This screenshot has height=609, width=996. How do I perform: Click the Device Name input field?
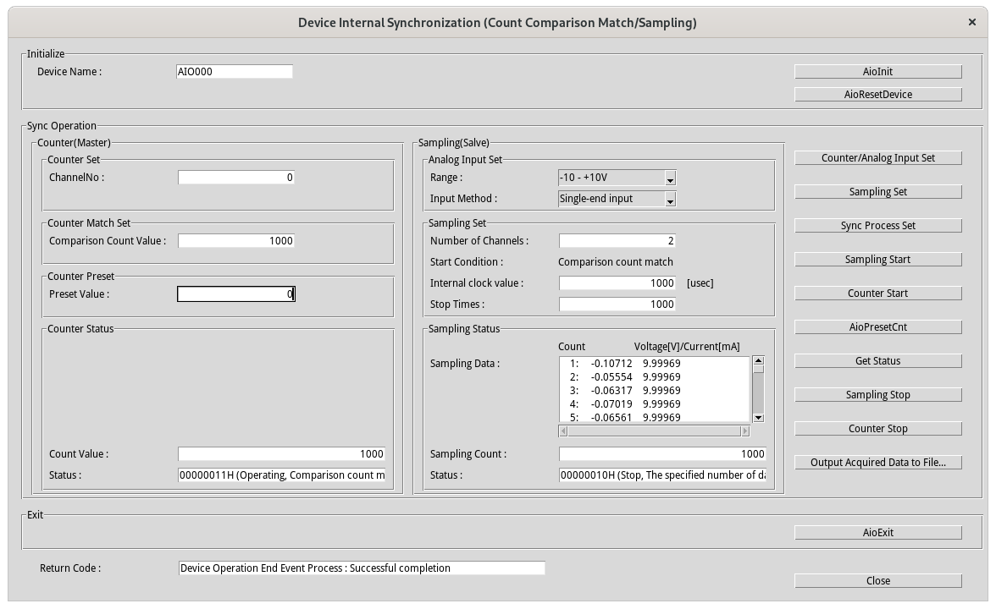(x=234, y=72)
